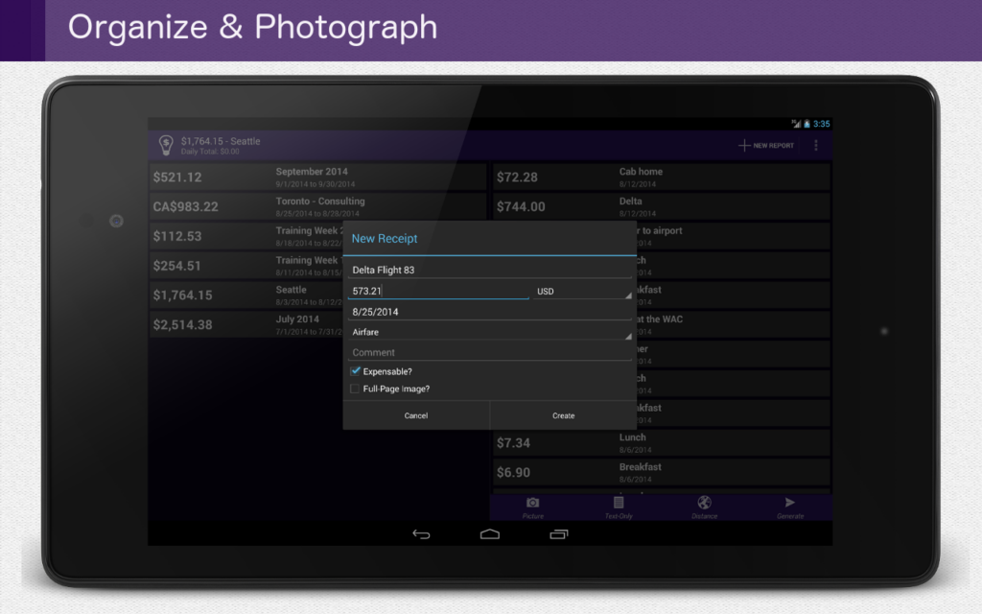The width and height of the screenshot is (982, 614).
Task: Tap the New Report action
Action: pos(766,146)
